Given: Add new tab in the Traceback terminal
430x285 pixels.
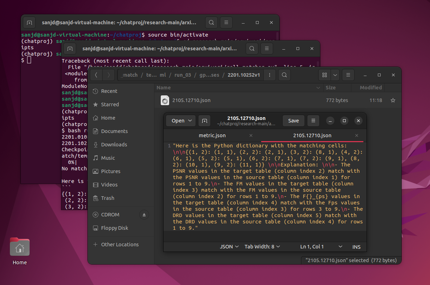Looking at the screenshot, I should click(x=70, y=49).
